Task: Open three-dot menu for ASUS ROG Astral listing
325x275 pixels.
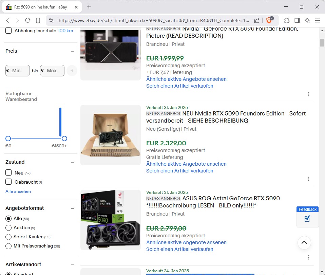Action: tap(308, 257)
